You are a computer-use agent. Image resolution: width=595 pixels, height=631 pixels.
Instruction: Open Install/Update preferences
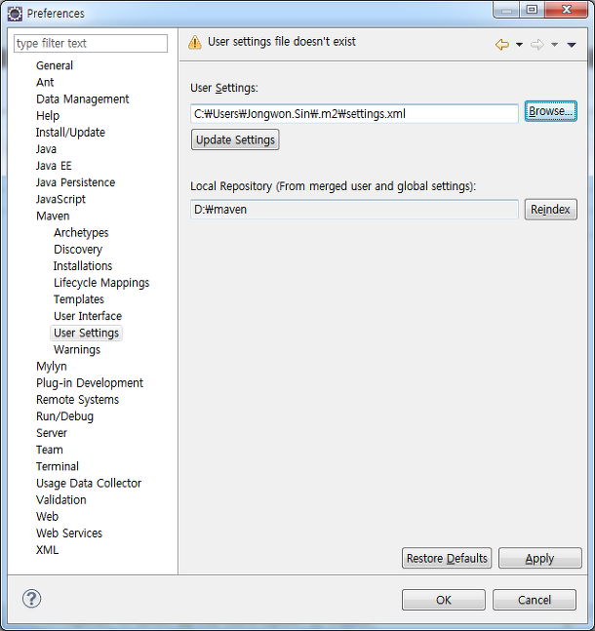tap(70, 133)
